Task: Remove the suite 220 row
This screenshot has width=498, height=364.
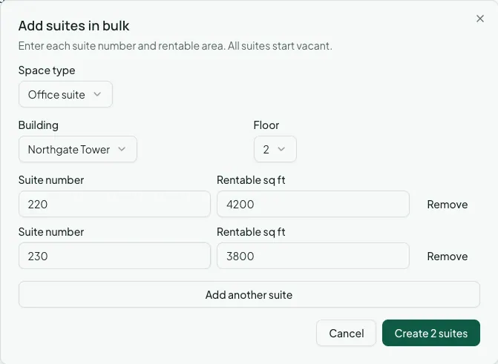Action: click(448, 205)
